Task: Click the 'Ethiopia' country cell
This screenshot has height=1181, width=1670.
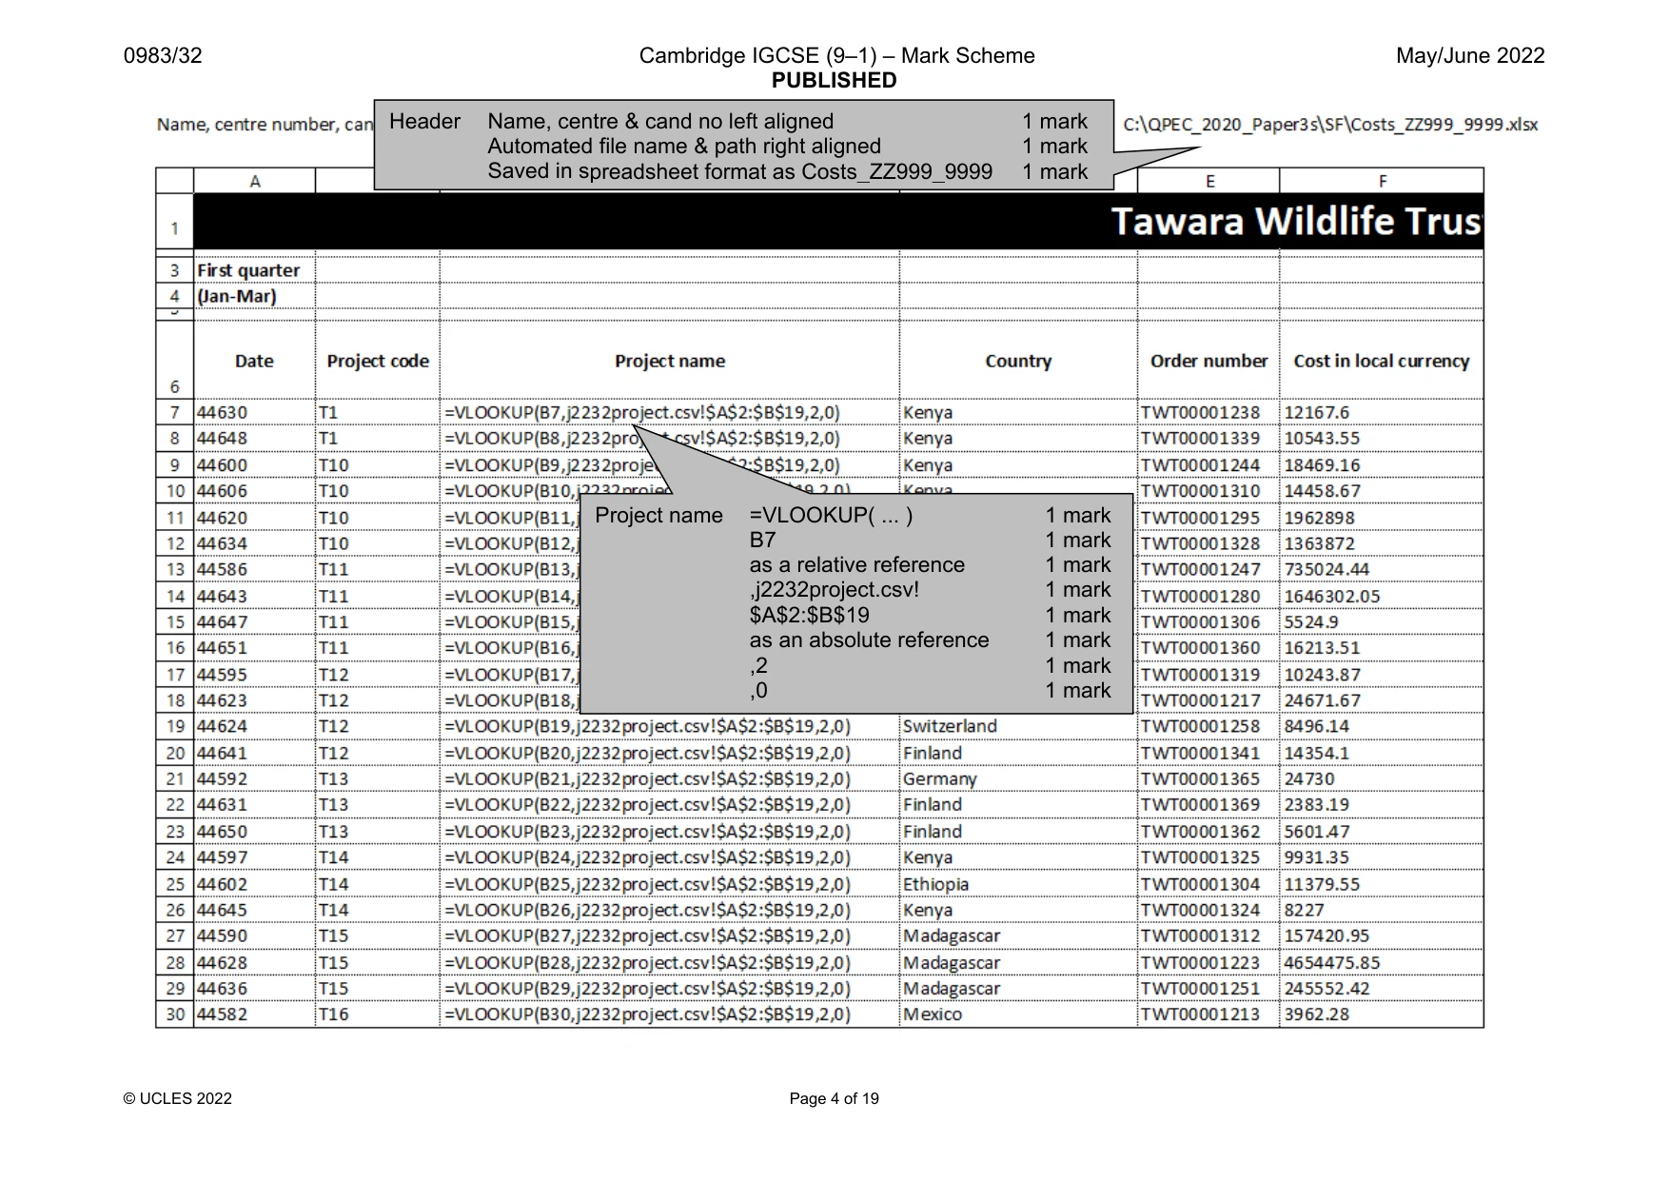Action: [1018, 884]
